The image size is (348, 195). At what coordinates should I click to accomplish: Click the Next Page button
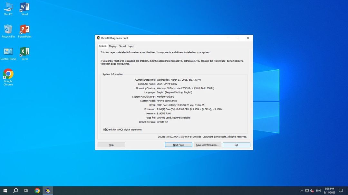(179, 145)
